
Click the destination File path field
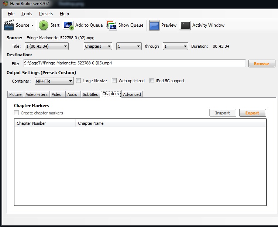tap(134, 63)
